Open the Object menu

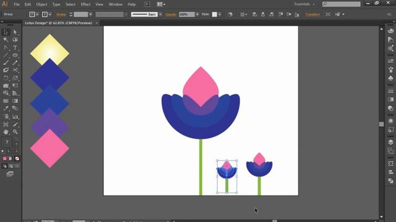(41, 4)
